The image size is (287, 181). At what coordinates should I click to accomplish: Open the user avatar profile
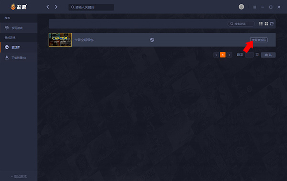coord(241,7)
